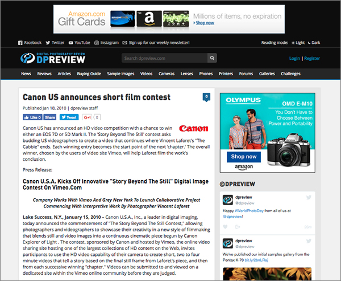The height and width of the screenshot is (281, 341).
Task: Click the article comment count bubble
Action: 206,97
